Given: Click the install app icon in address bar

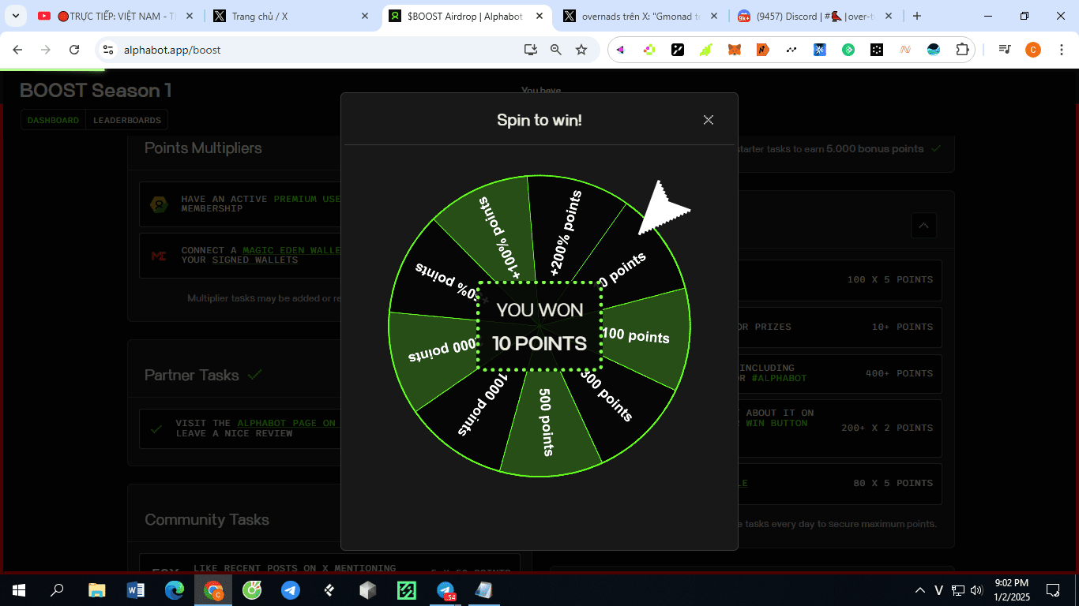Looking at the screenshot, I should [x=531, y=50].
